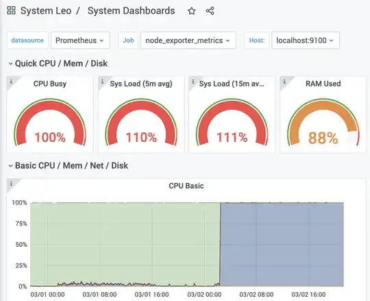Click the datasource variable label

(27, 40)
